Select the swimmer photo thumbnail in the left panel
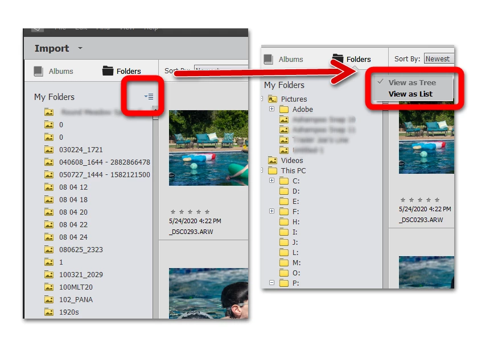The height and width of the screenshot is (347, 498). (x=208, y=293)
